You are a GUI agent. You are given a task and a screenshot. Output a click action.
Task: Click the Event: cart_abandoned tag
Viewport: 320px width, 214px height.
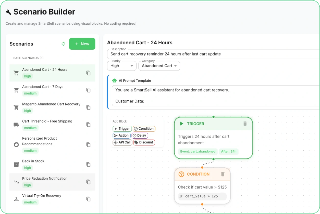point(198,151)
